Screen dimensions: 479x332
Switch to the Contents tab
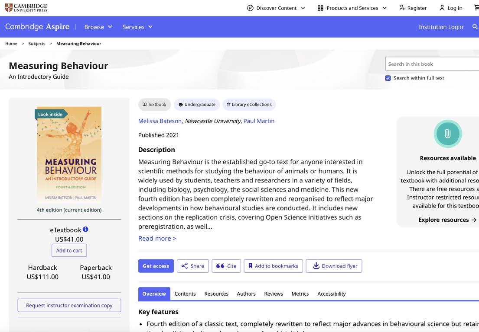[x=185, y=294]
